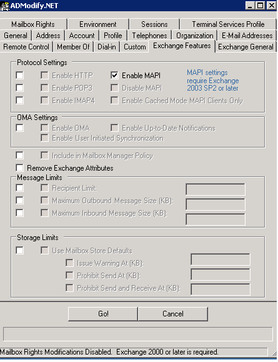This screenshot has width=278, height=362.
Task: Tick the leading checkbox beside Enable IMAP4
Action: 19,100
